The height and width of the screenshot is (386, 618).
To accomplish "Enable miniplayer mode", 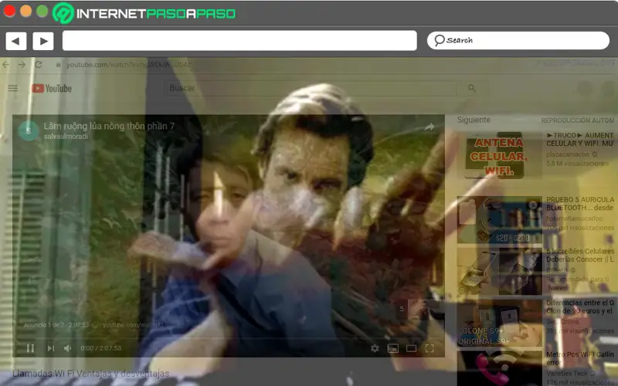I will [x=393, y=348].
